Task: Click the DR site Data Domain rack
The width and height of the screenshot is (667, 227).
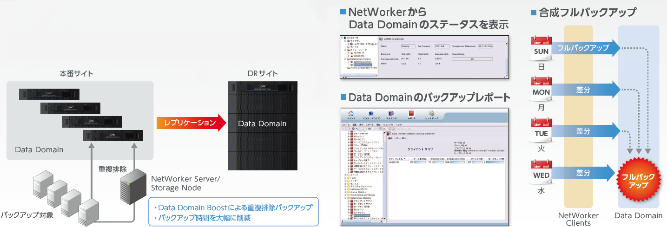Action: pyautogui.click(x=262, y=125)
